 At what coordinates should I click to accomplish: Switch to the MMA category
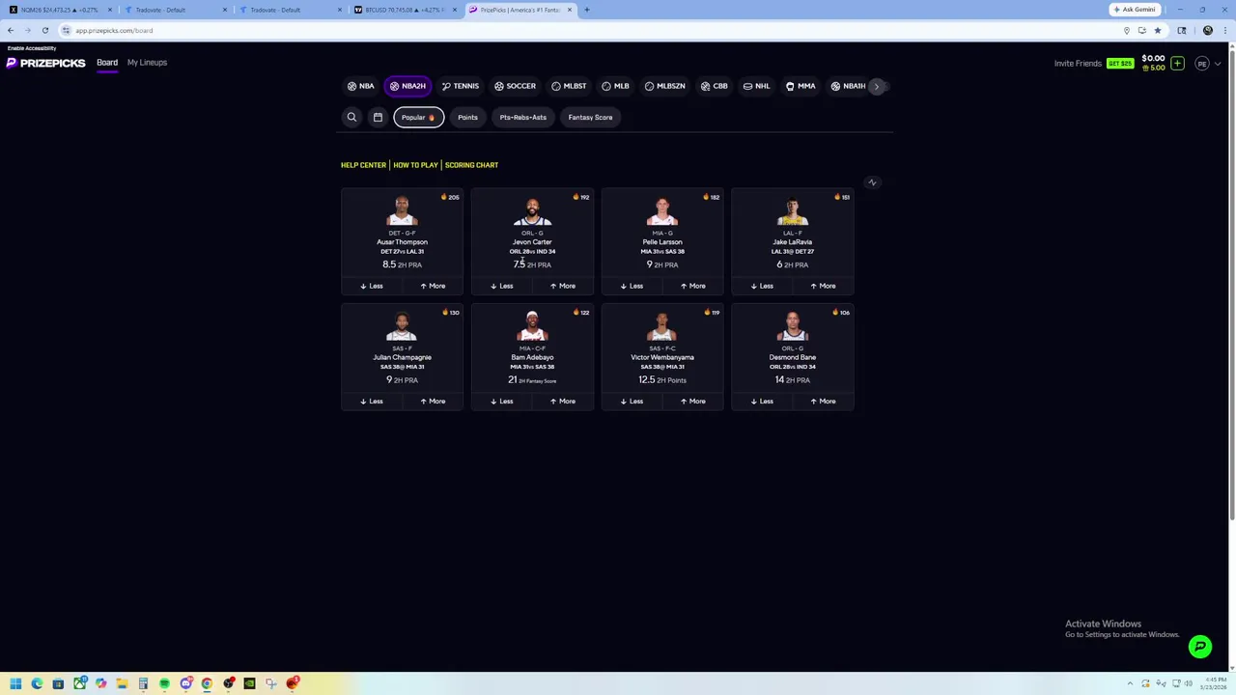801,86
